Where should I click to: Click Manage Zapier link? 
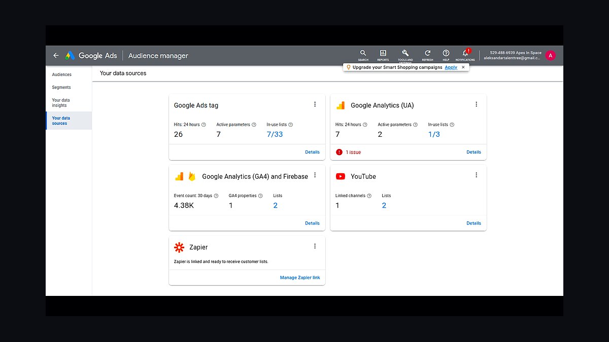point(300,278)
